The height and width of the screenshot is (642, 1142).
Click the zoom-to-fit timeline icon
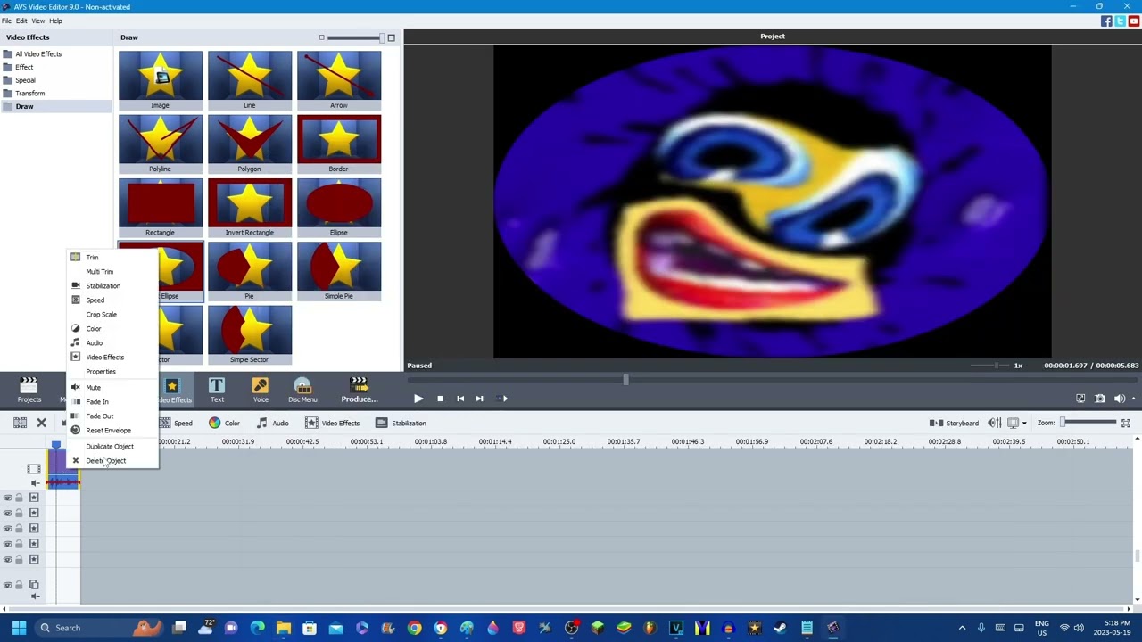coord(1126,423)
